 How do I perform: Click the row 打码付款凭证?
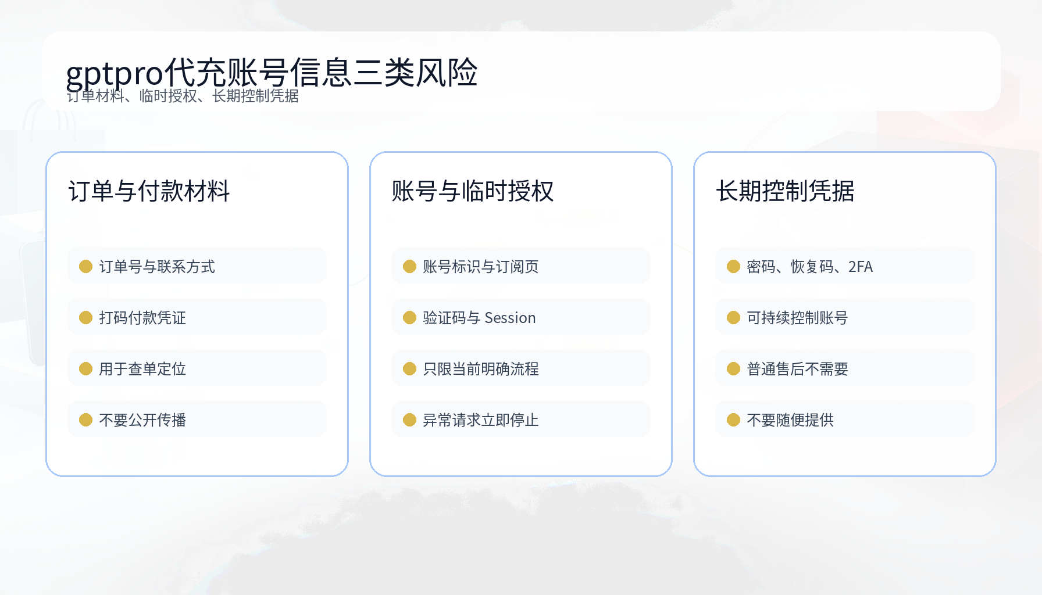[x=197, y=317]
